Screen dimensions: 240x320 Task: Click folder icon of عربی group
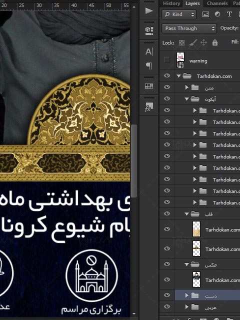[195, 306]
